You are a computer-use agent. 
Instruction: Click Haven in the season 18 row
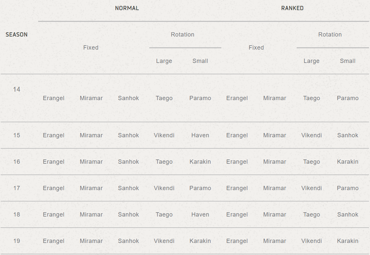tap(200, 215)
